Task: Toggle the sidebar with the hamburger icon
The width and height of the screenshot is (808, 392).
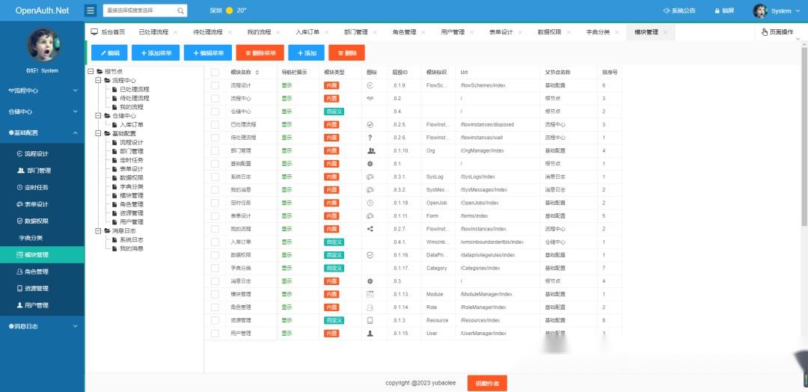Action: [x=91, y=10]
